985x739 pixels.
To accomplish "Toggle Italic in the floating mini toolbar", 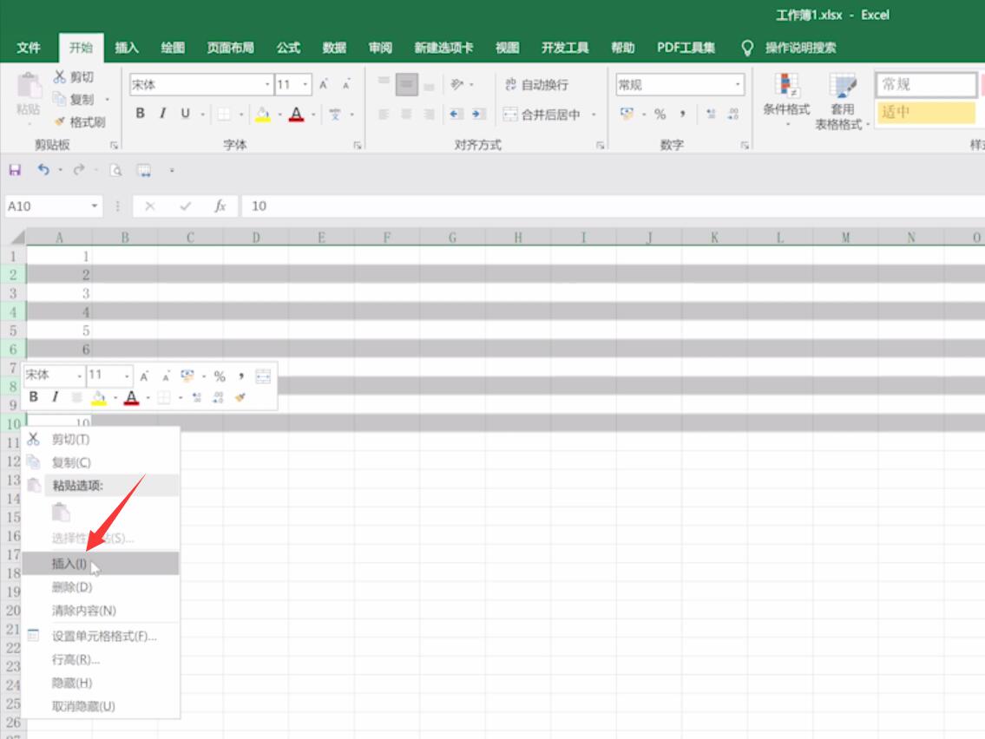I will [x=56, y=396].
